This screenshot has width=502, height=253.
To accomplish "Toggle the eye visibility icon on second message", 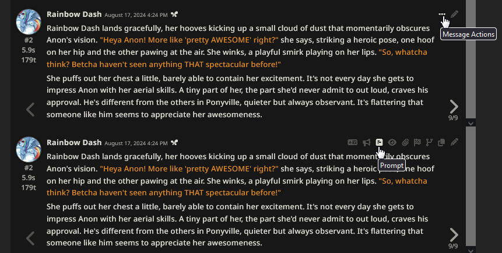I will tap(392, 142).
